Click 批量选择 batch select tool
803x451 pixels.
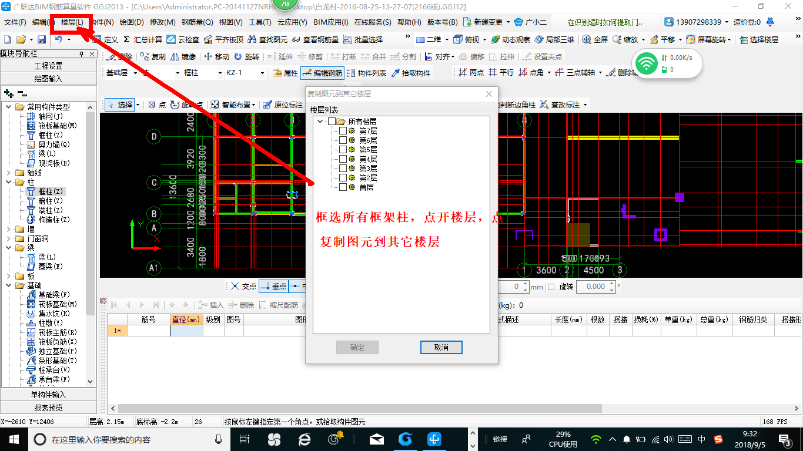pos(363,39)
